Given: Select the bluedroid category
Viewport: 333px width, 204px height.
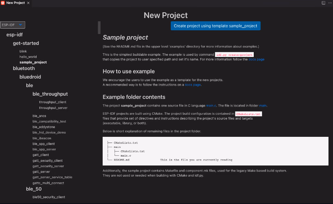Looking at the screenshot, I should click(30, 77).
